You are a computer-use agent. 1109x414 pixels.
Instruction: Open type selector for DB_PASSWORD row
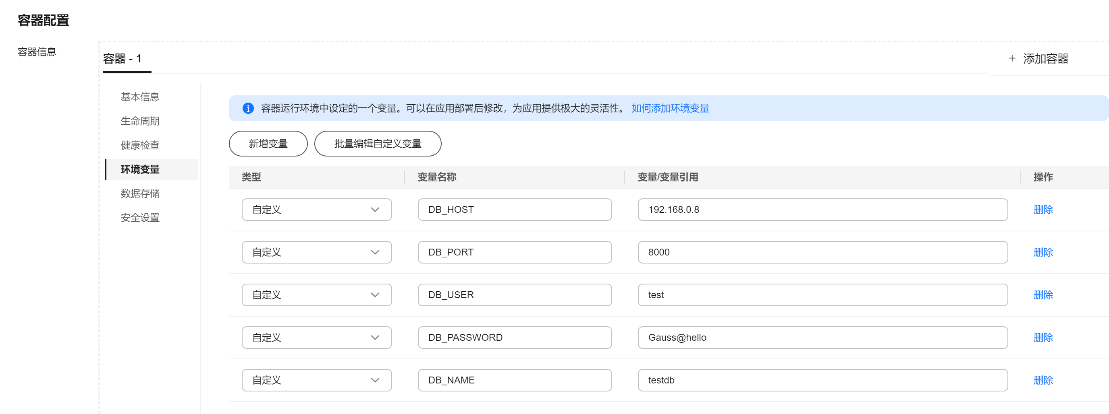click(x=316, y=338)
